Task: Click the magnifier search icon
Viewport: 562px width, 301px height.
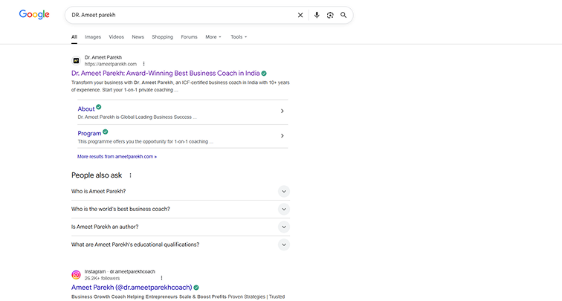Action: click(343, 15)
